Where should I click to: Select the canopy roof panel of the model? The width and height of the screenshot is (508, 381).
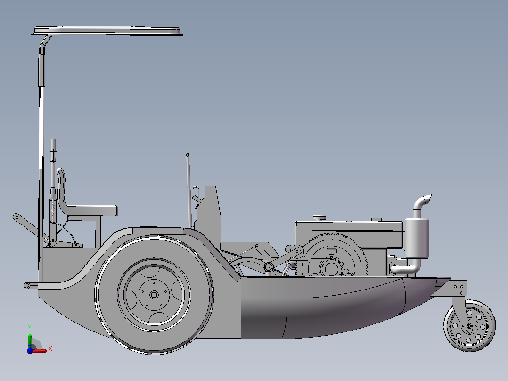click(107, 31)
